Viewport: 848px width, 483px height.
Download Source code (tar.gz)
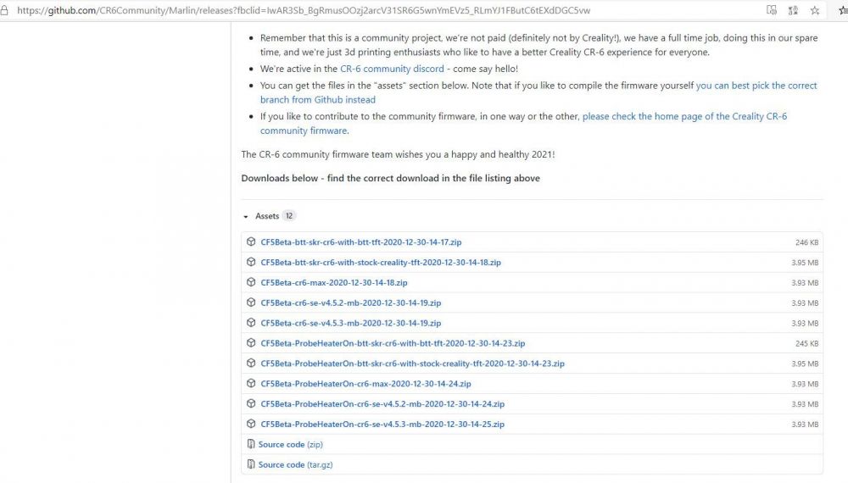tap(295, 464)
